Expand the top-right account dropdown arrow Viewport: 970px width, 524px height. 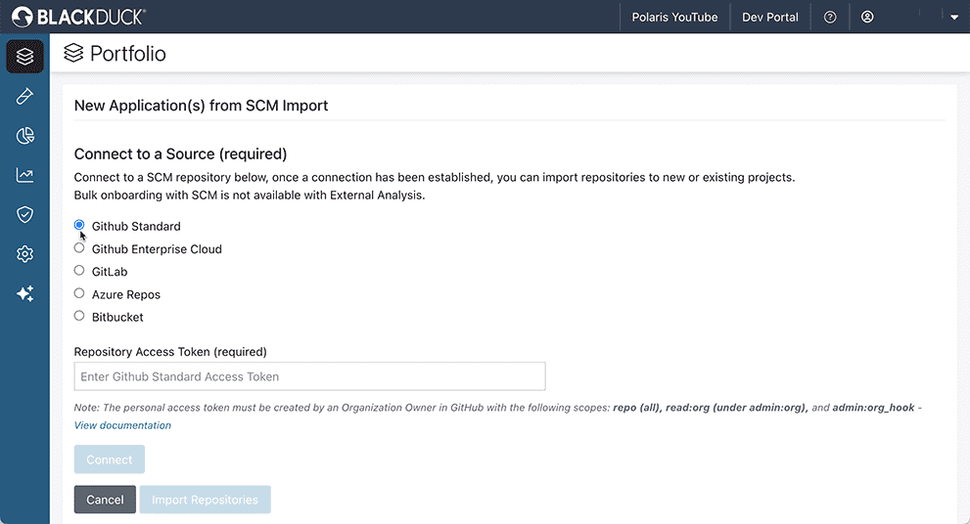pos(954,18)
